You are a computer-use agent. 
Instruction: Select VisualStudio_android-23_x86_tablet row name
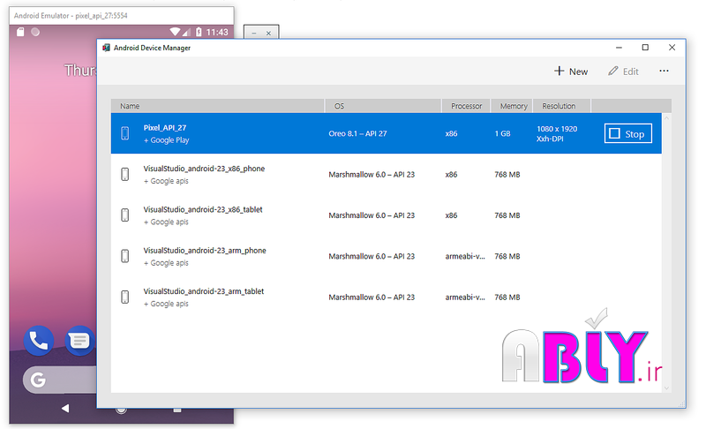203,210
